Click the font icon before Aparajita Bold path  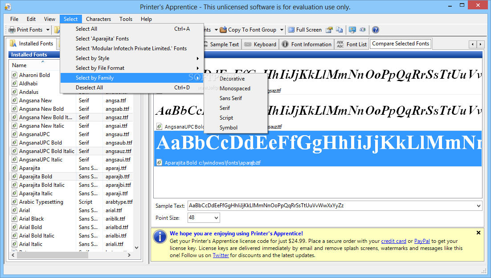160,163
